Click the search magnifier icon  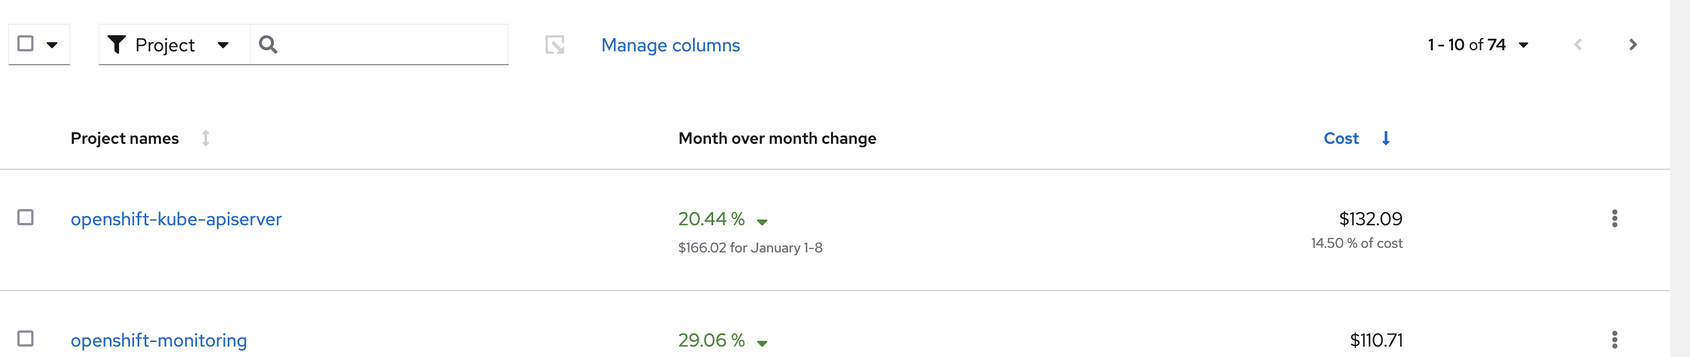(x=268, y=44)
